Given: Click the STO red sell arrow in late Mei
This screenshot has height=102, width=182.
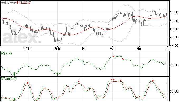Looking at the screenshot, I should pos(153,80).
